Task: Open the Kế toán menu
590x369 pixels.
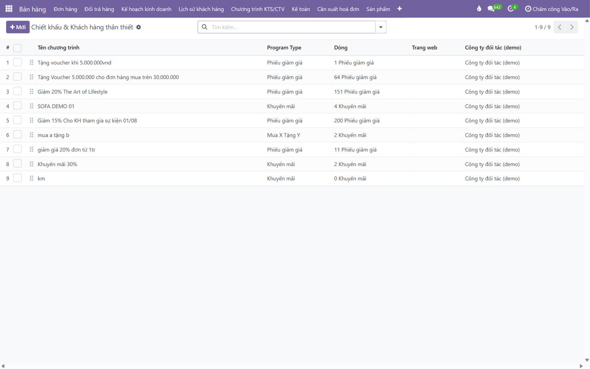Action: click(x=301, y=9)
